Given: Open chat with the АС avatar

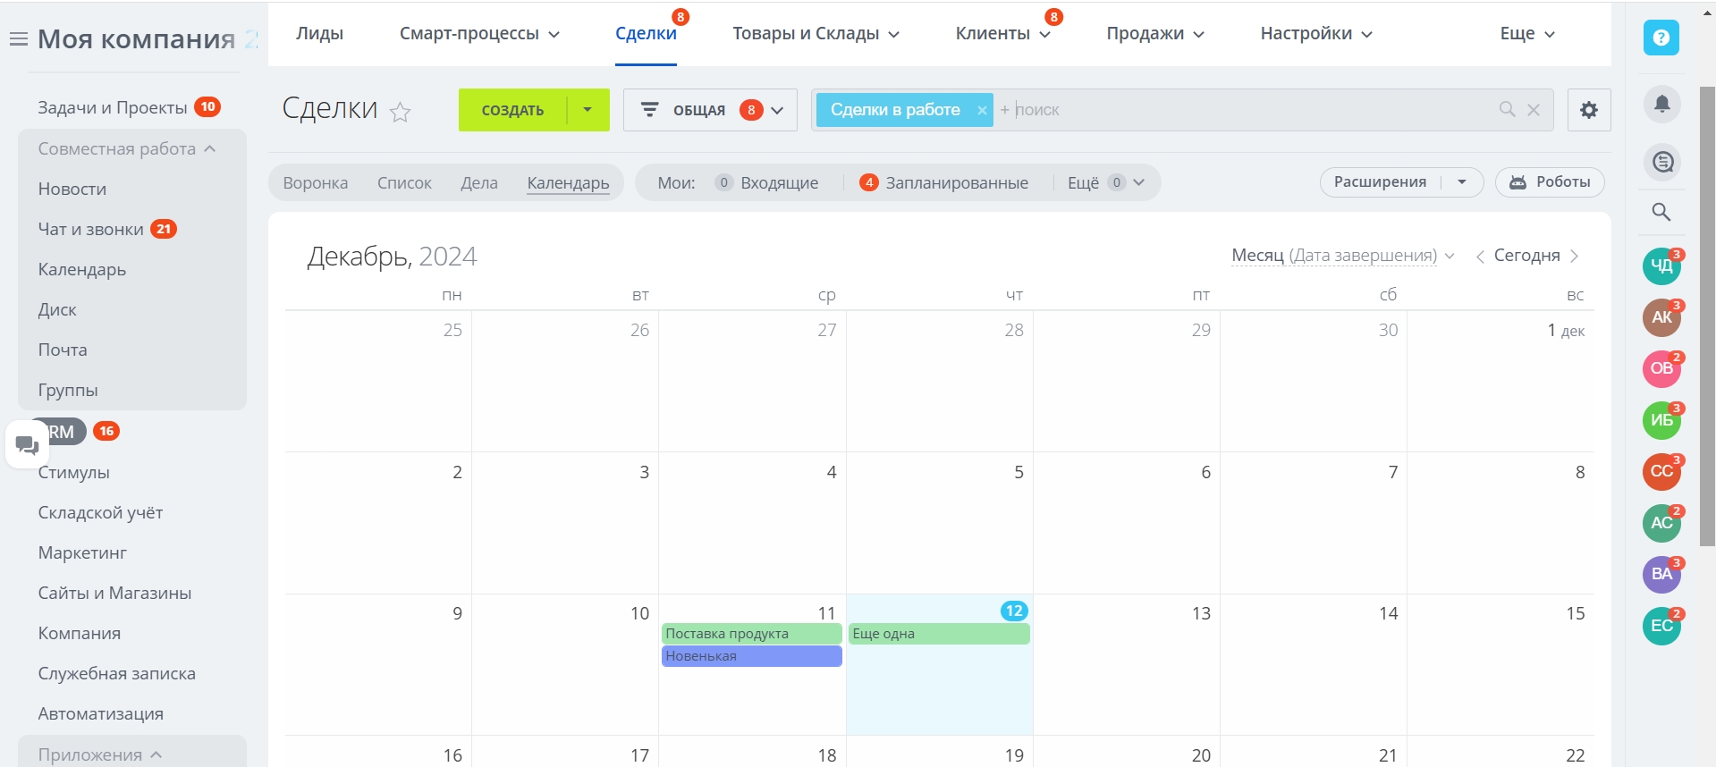Looking at the screenshot, I should coord(1661,523).
